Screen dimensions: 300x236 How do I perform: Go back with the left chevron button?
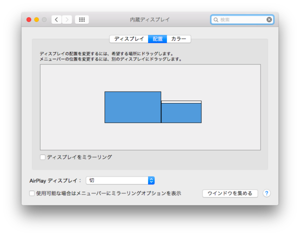coord(56,19)
